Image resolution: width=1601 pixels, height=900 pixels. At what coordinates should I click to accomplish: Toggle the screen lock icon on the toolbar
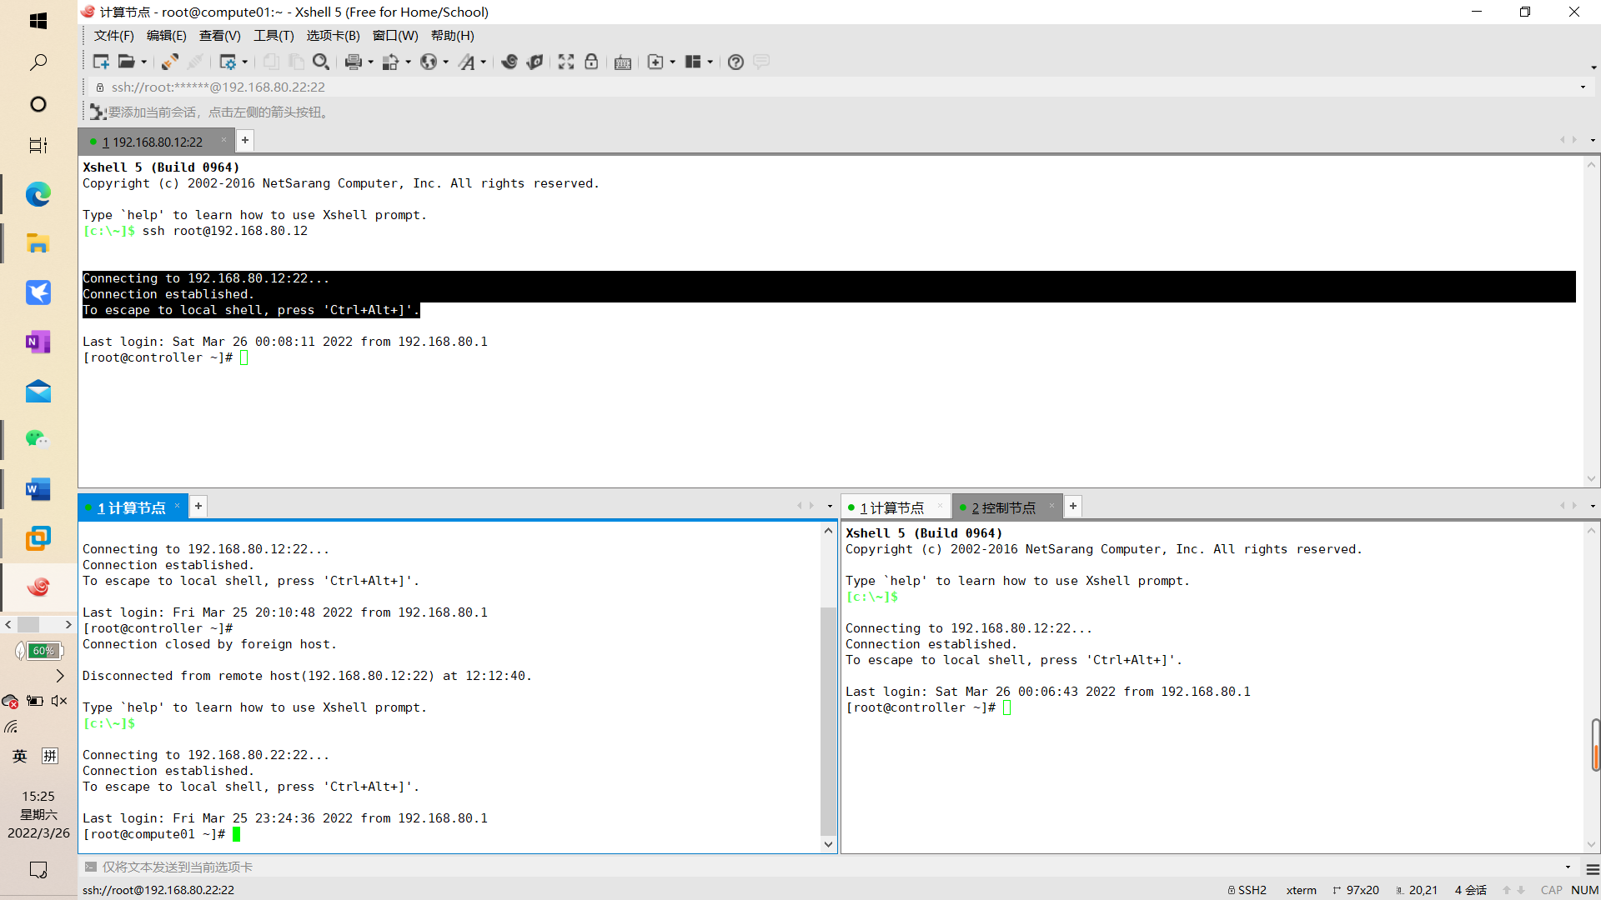591,62
